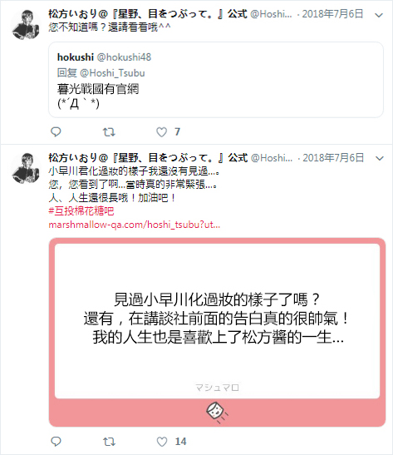Image resolution: width=393 pixels, height=455 pixels.
Task: Follow the marshmallow-qa.com/hoshi_tsubu link
Action: (135, 225)
